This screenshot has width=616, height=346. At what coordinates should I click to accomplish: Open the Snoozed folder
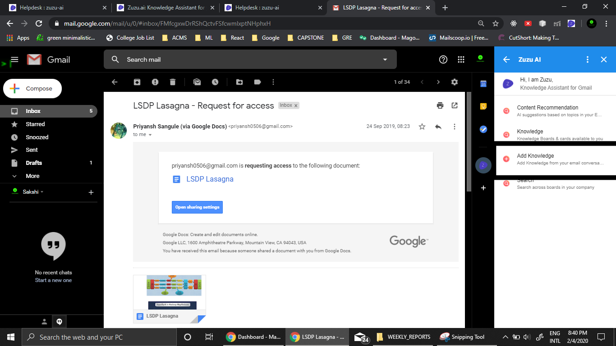49,137
